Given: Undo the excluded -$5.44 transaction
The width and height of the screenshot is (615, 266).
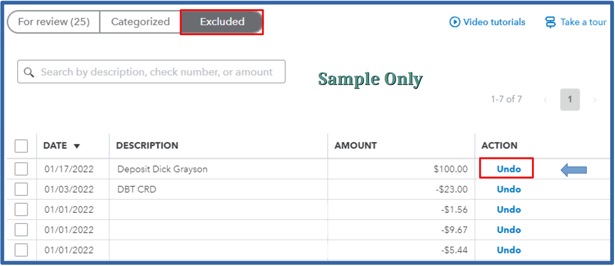Looking at the screenshot, I should pyautogui.click(x=509, y=250).
